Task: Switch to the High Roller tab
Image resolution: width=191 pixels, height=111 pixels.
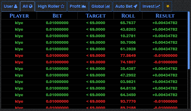Action: 51,6
